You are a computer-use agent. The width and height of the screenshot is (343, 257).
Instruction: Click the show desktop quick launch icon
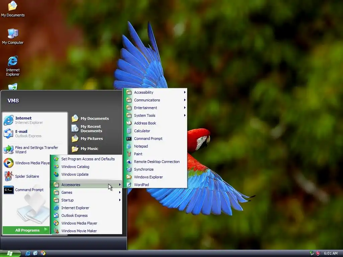36,253
